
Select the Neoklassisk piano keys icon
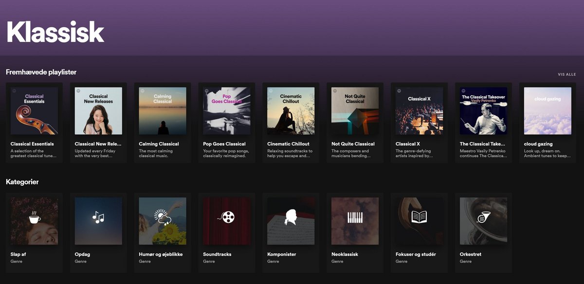tap(355, 217)
